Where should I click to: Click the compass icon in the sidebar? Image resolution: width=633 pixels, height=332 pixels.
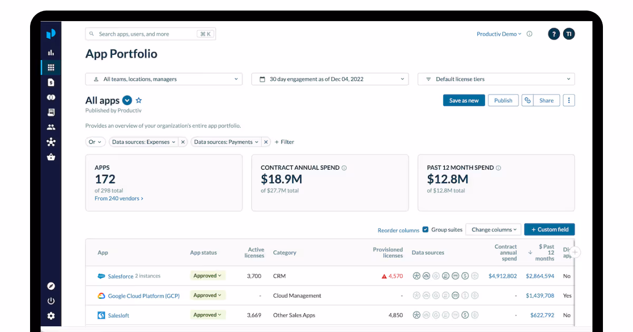(x=51, y=286)
